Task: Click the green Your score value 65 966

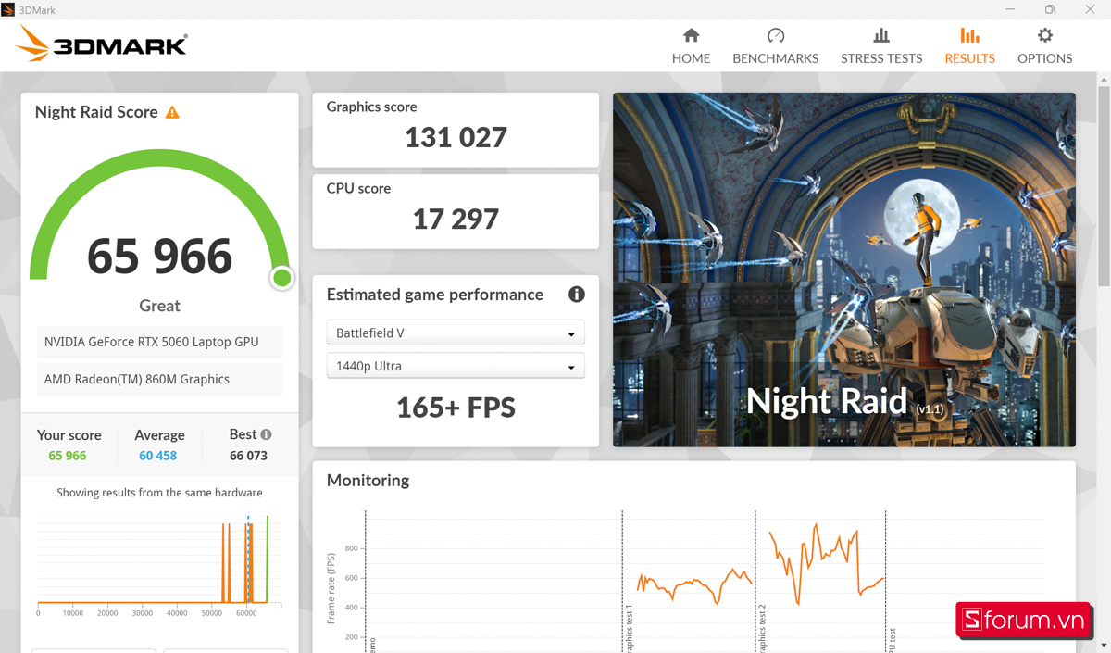Action: [x=68, y=456]
